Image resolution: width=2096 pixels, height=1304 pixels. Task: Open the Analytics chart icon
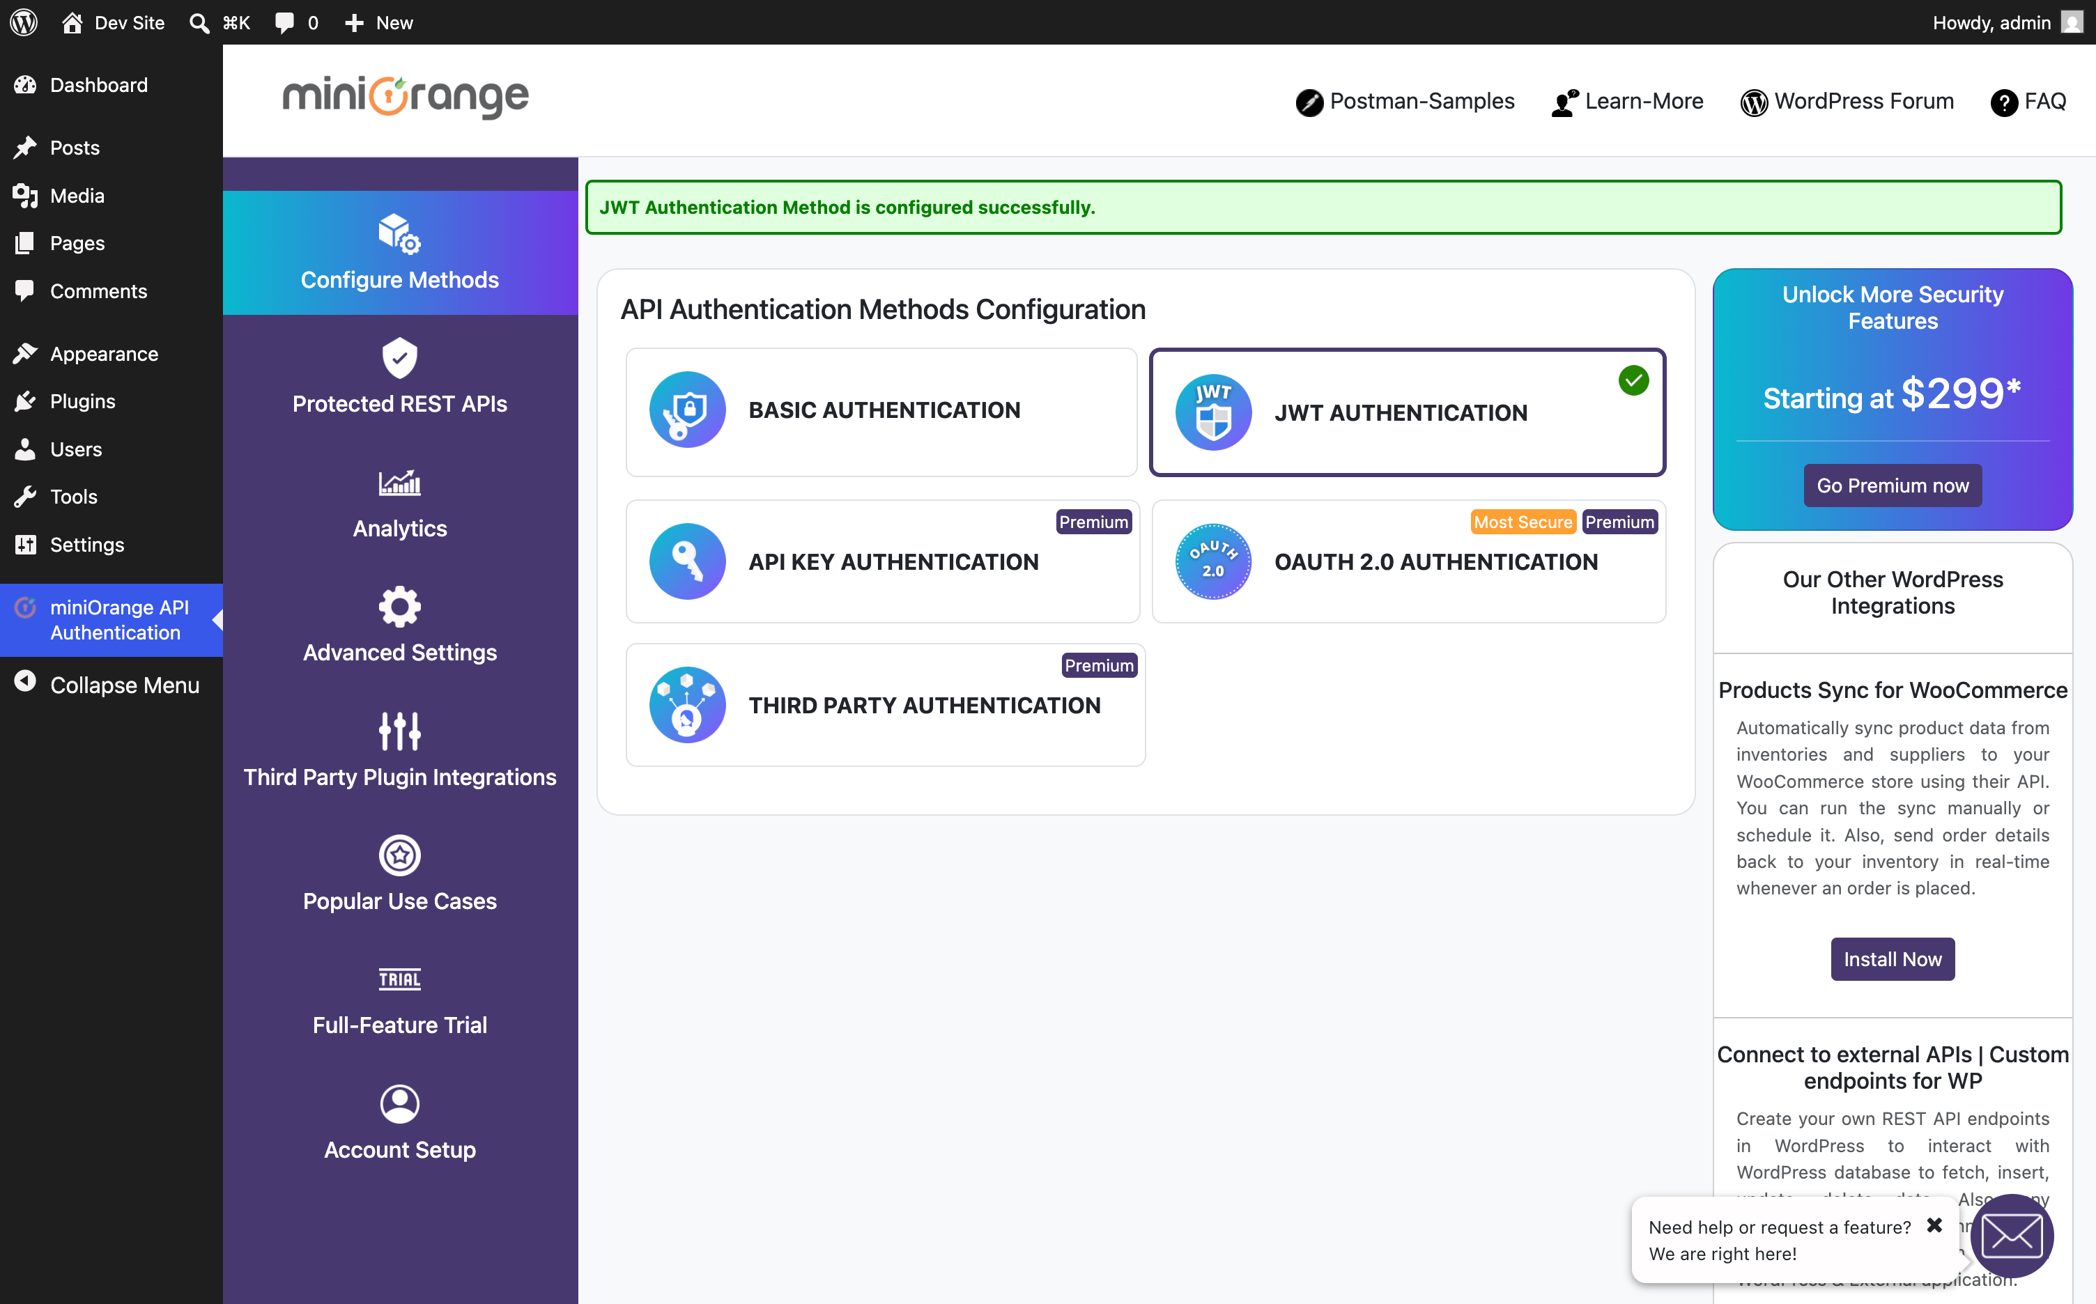[400, 483]
